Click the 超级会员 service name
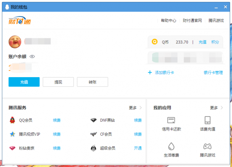Viewport: 232px width, 167px height. click(108, 148)
